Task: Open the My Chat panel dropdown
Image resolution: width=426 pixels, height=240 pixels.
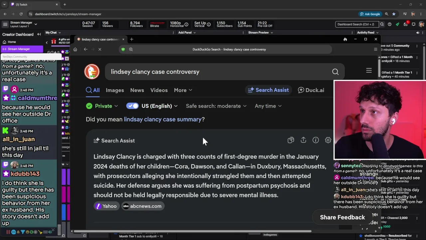Action: 53,33
